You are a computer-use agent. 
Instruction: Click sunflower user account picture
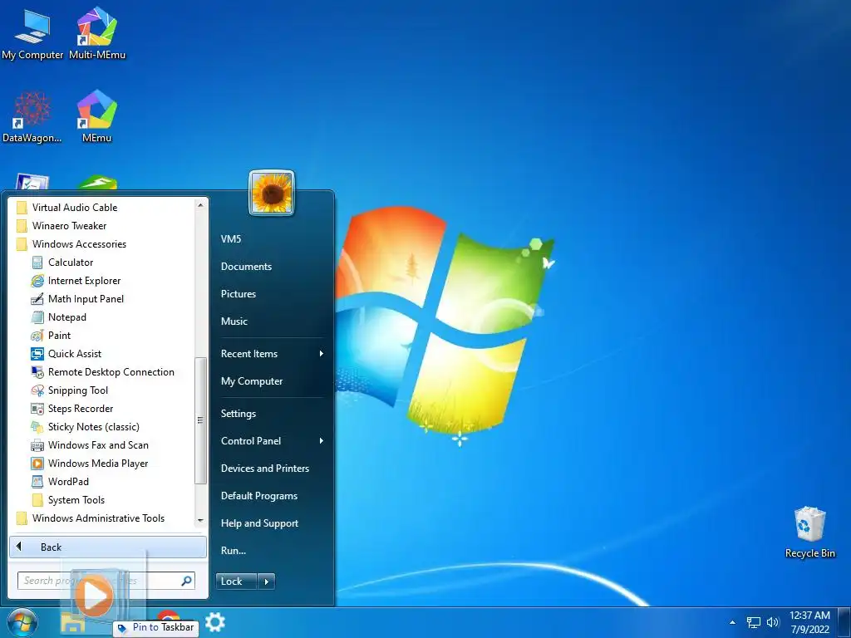tap(272, 193)
